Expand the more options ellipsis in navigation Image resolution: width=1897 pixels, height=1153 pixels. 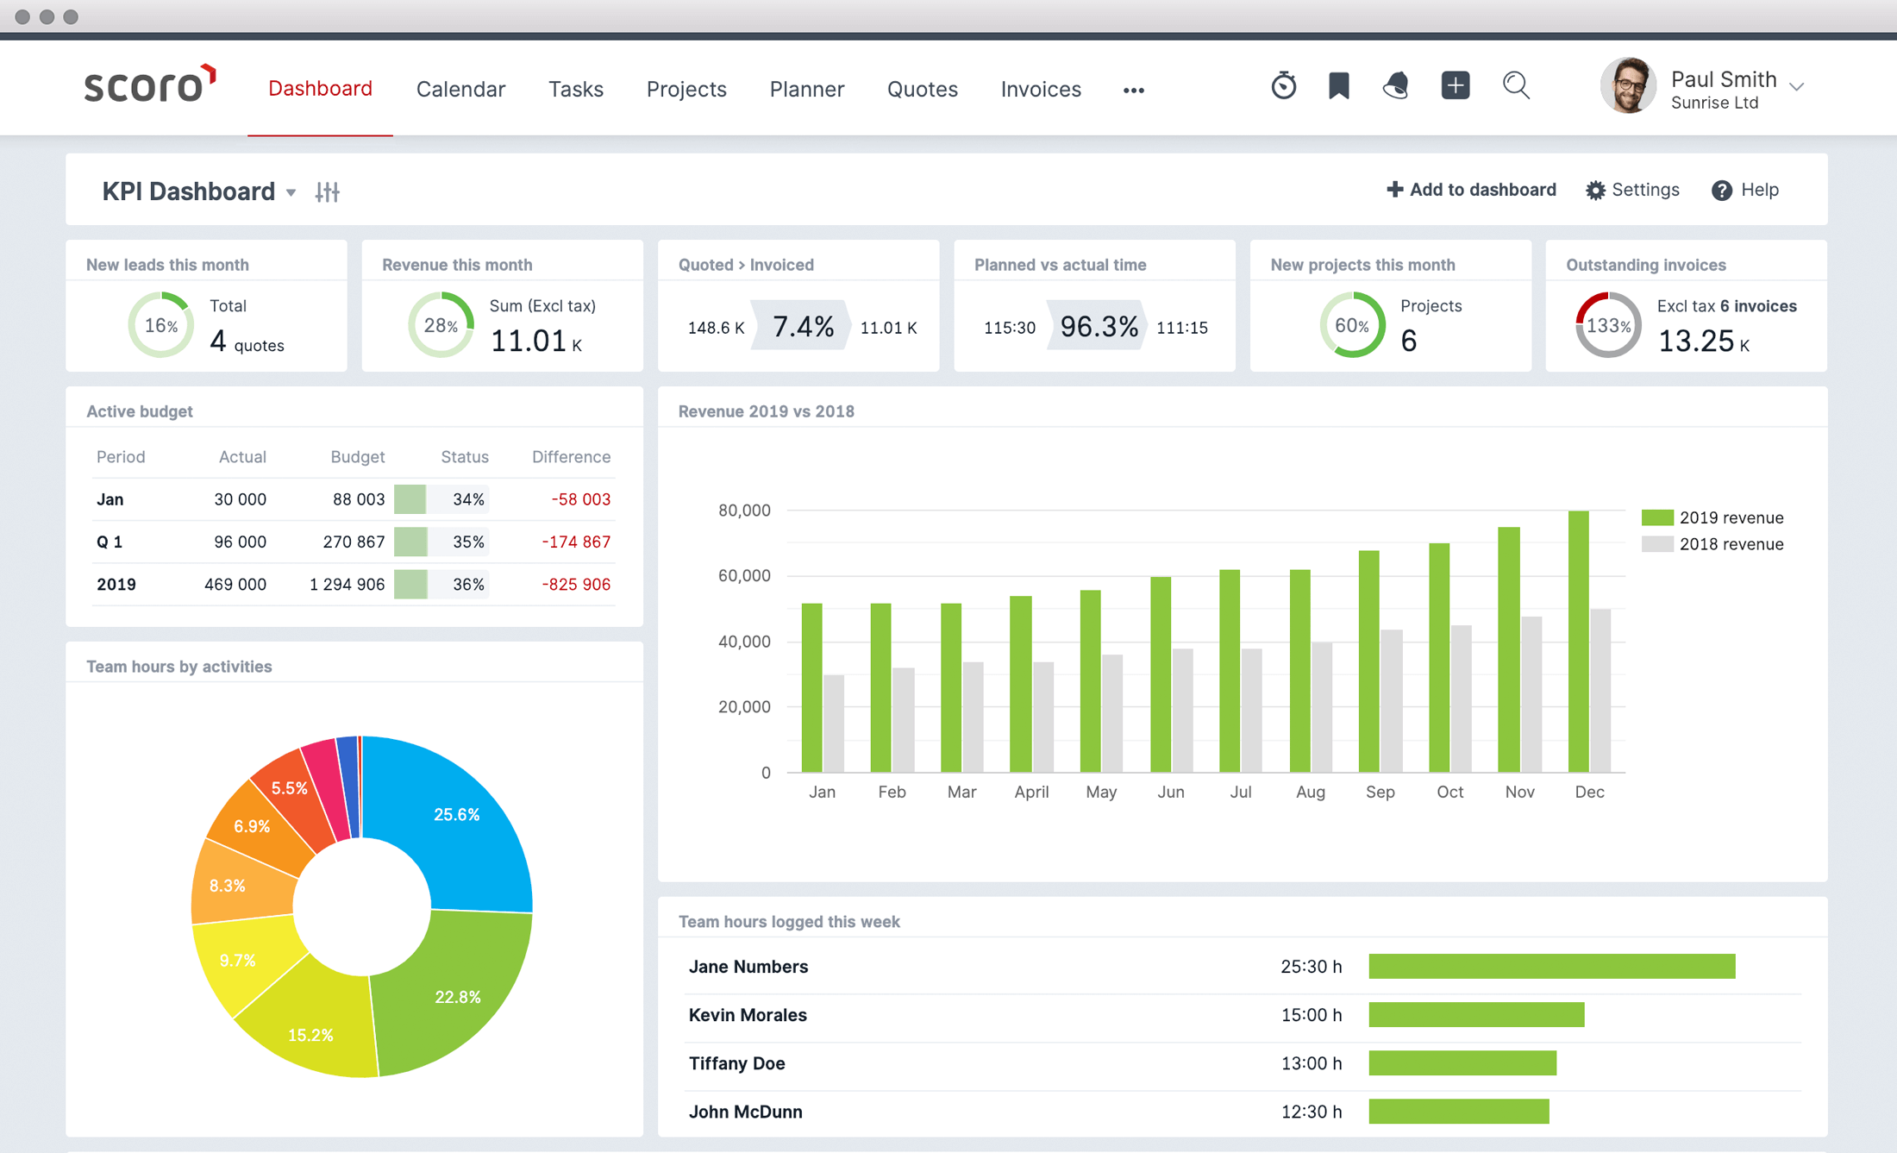tap(1133, 89)
